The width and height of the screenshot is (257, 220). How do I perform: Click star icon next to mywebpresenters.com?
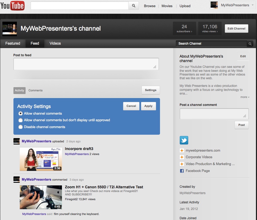tap(182, 151)
